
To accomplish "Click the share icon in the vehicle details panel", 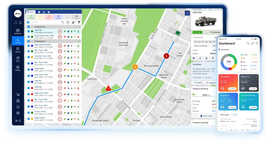I will [x=200, y=58].
